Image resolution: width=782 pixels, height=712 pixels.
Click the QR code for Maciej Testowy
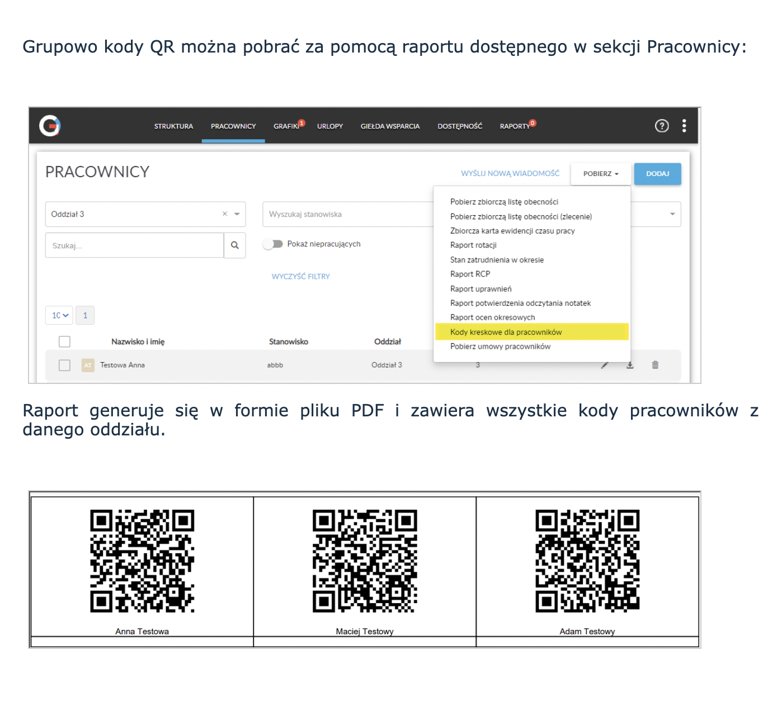[x=365, y=561]
